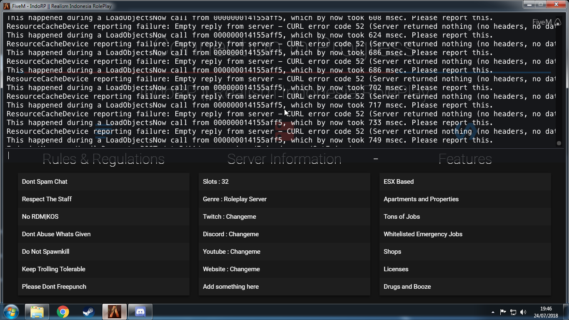Minimize the FiveM window
Screen dimensions: 569x320
tap(529, 5)
